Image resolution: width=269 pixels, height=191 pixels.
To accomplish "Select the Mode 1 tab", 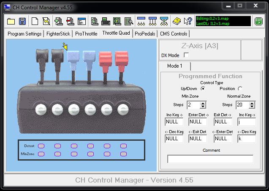I will pos(175,66).
